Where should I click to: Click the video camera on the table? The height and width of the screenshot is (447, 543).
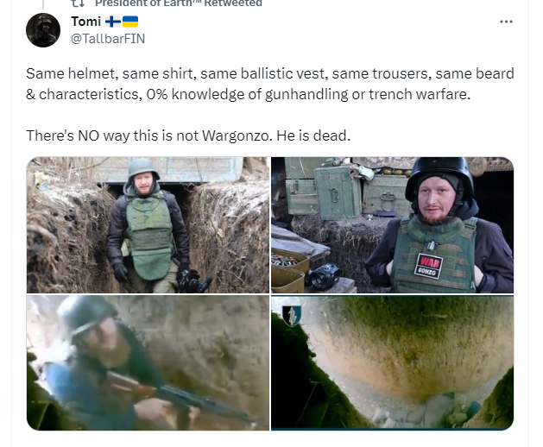click(323, 276)
